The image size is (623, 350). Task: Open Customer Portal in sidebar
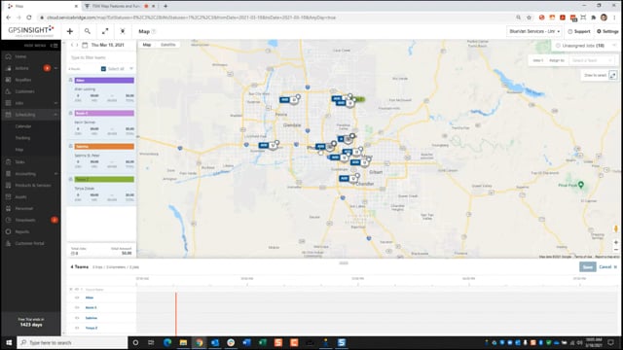(x=30, y=243)
